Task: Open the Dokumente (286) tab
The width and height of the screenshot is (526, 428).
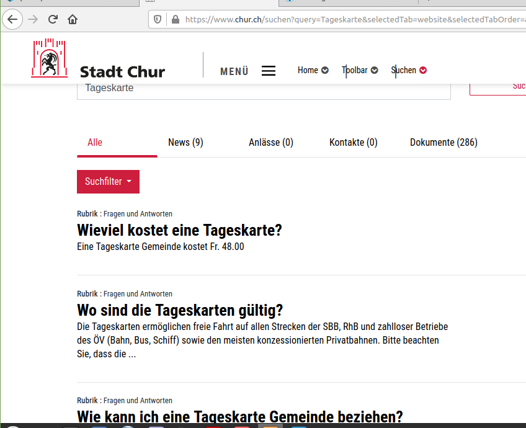Action: [x=444, y=143]
